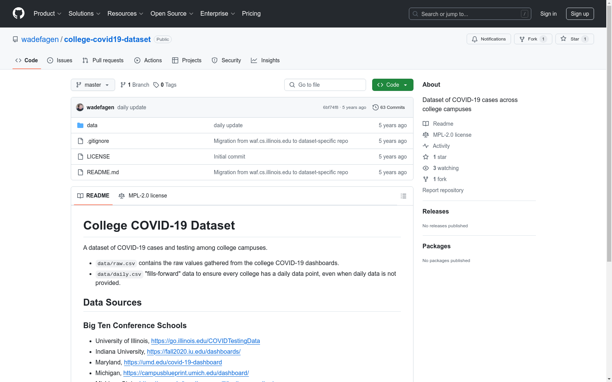Open the Pull requests tab
The width and height of the screenshot is (612, 382).
click(x=103, y=60)
